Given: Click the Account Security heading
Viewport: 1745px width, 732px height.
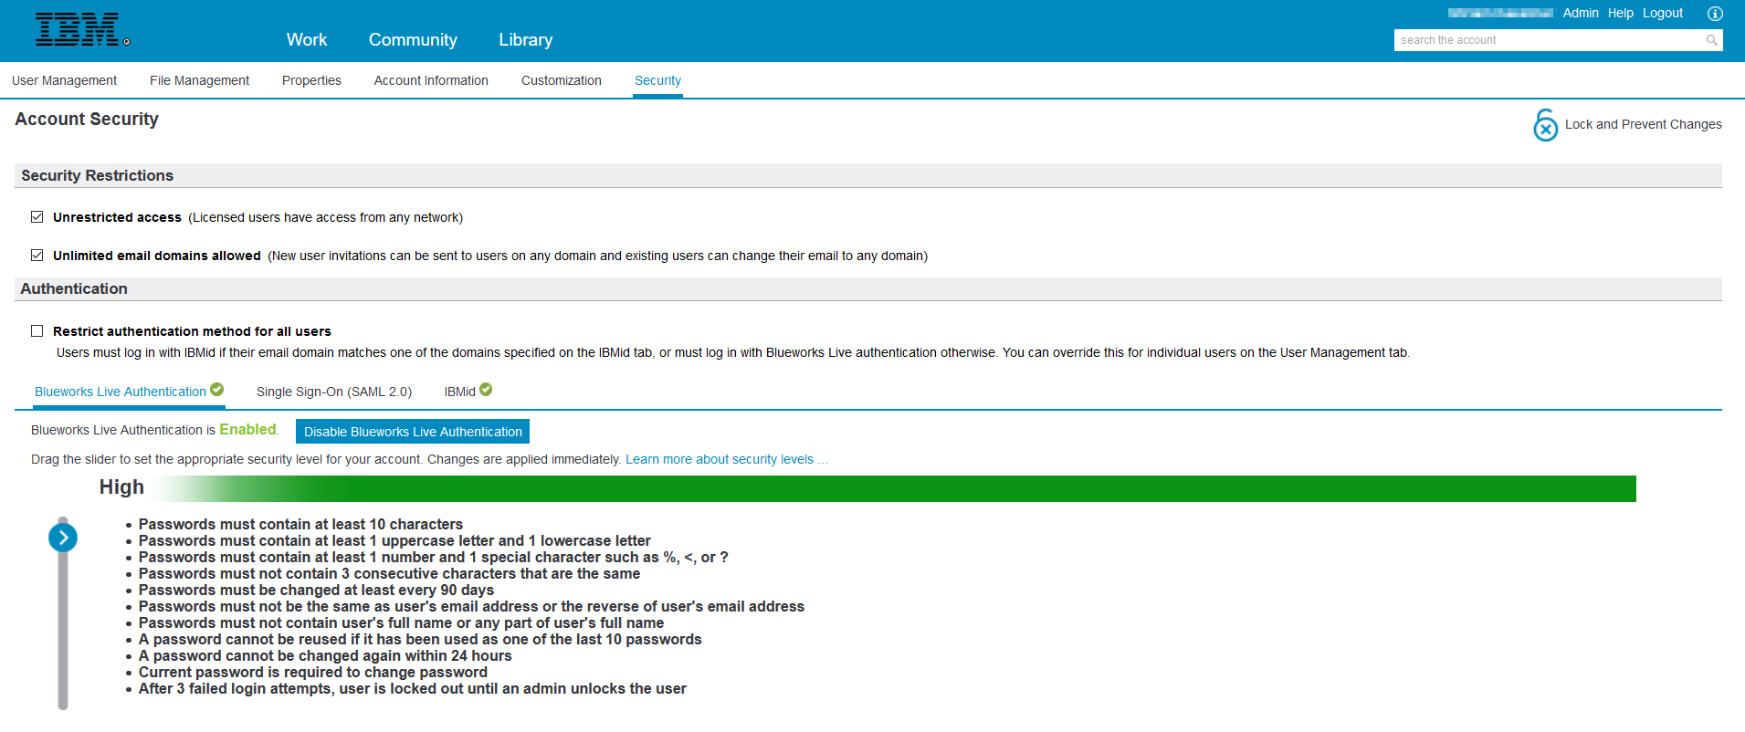Looking at the screenshot, I should tap(87, 119).
